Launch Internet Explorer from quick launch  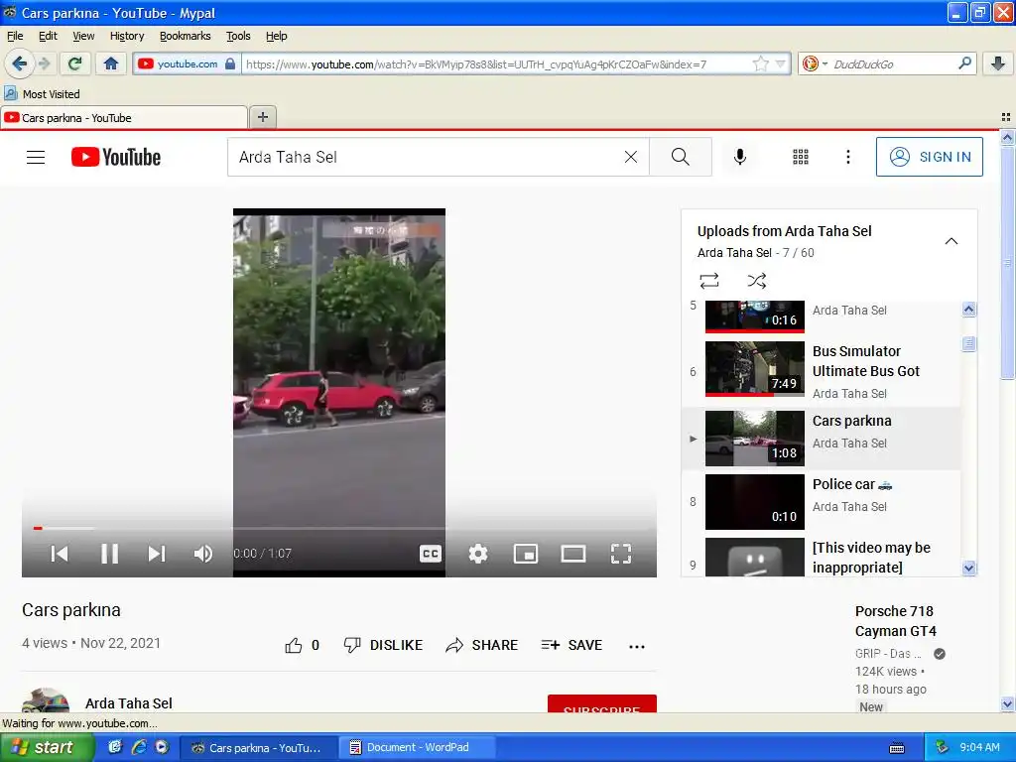coord(138,747)
